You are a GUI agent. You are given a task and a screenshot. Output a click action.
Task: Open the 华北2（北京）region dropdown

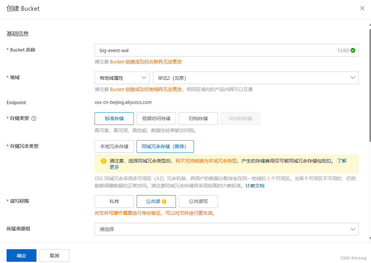(256, 78)
